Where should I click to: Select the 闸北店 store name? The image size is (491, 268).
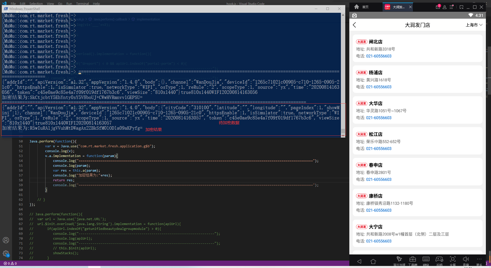click(376, 42)
